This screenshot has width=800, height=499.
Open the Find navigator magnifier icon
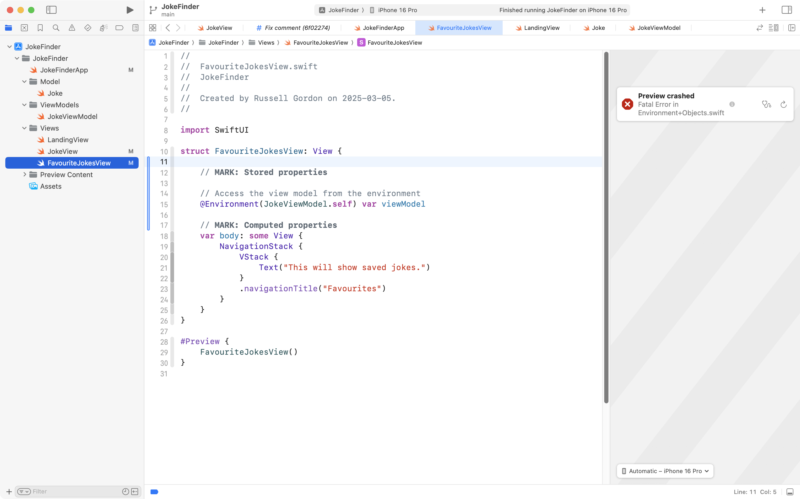tap(56, 28)
